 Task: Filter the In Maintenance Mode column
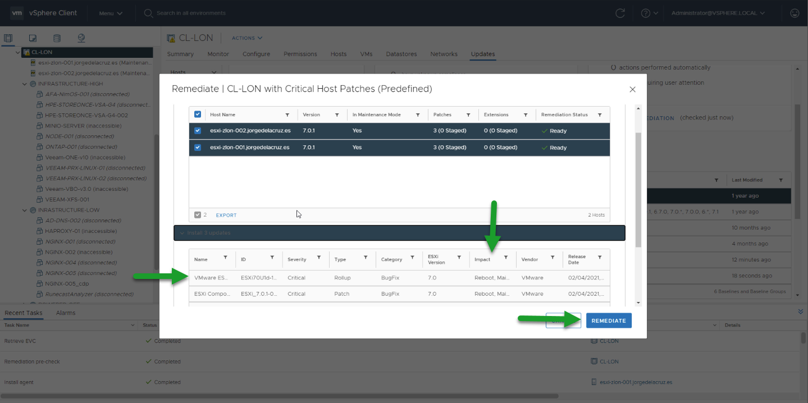click(x=418, y=115)
